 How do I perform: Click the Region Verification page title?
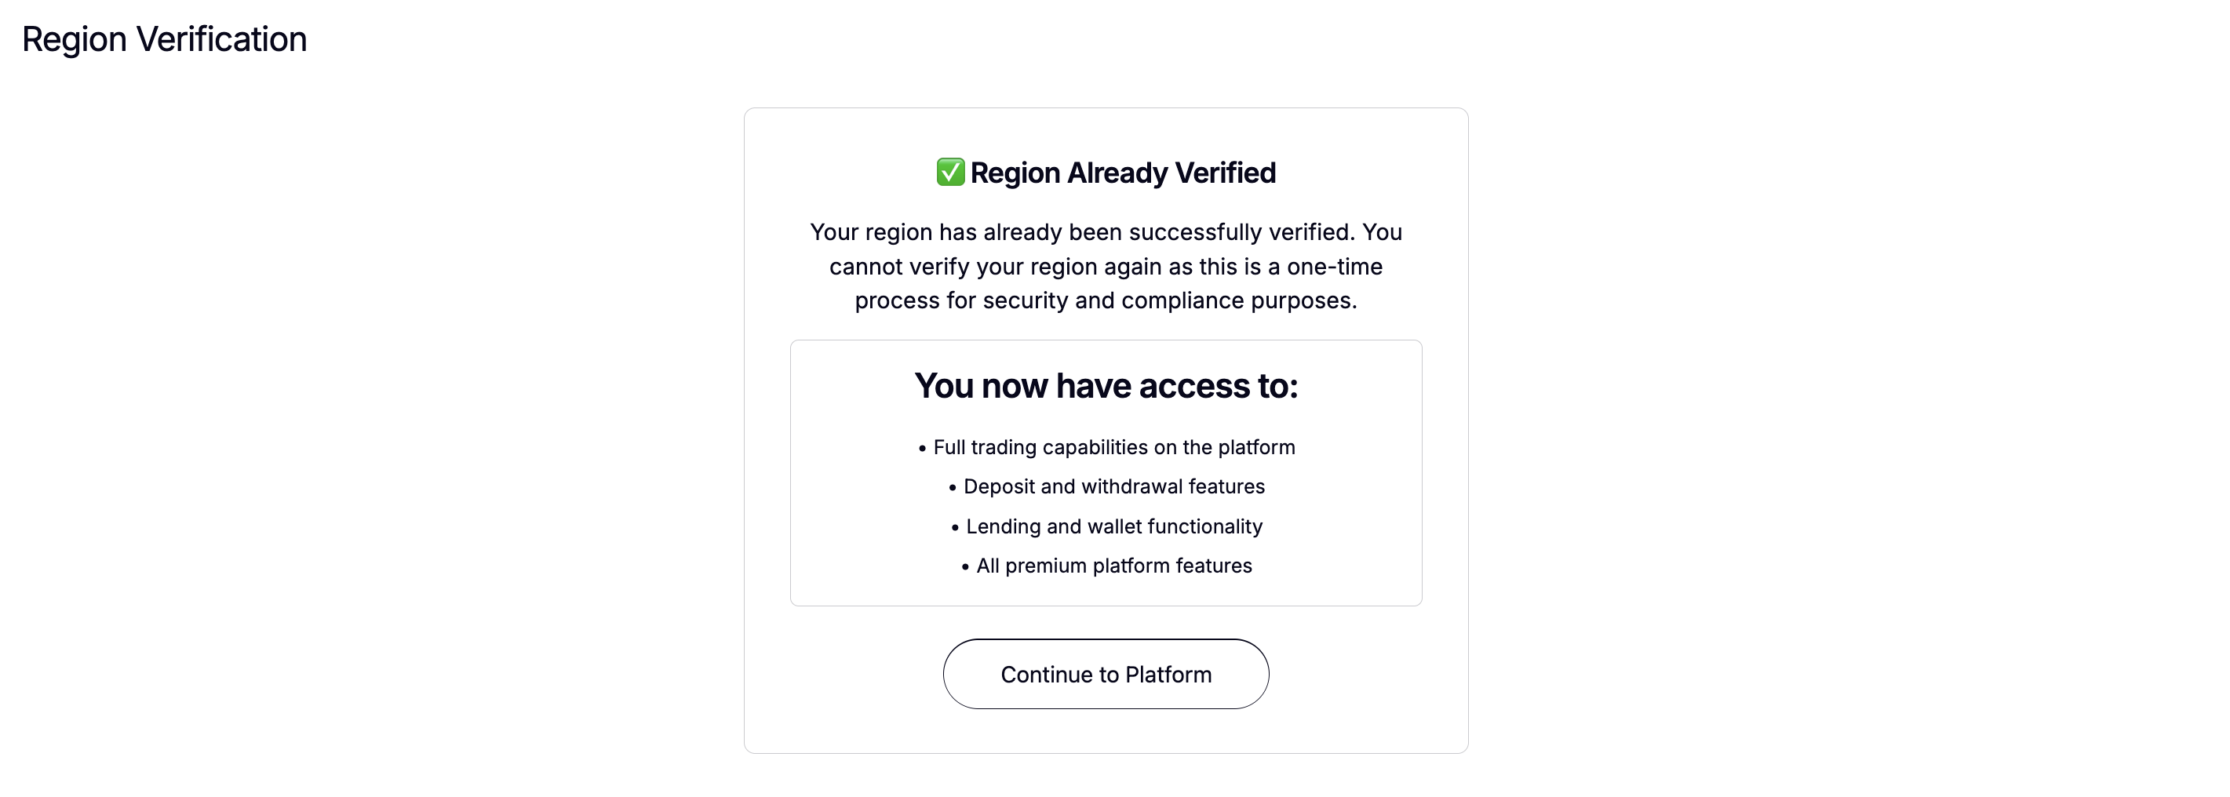(164, 39)
